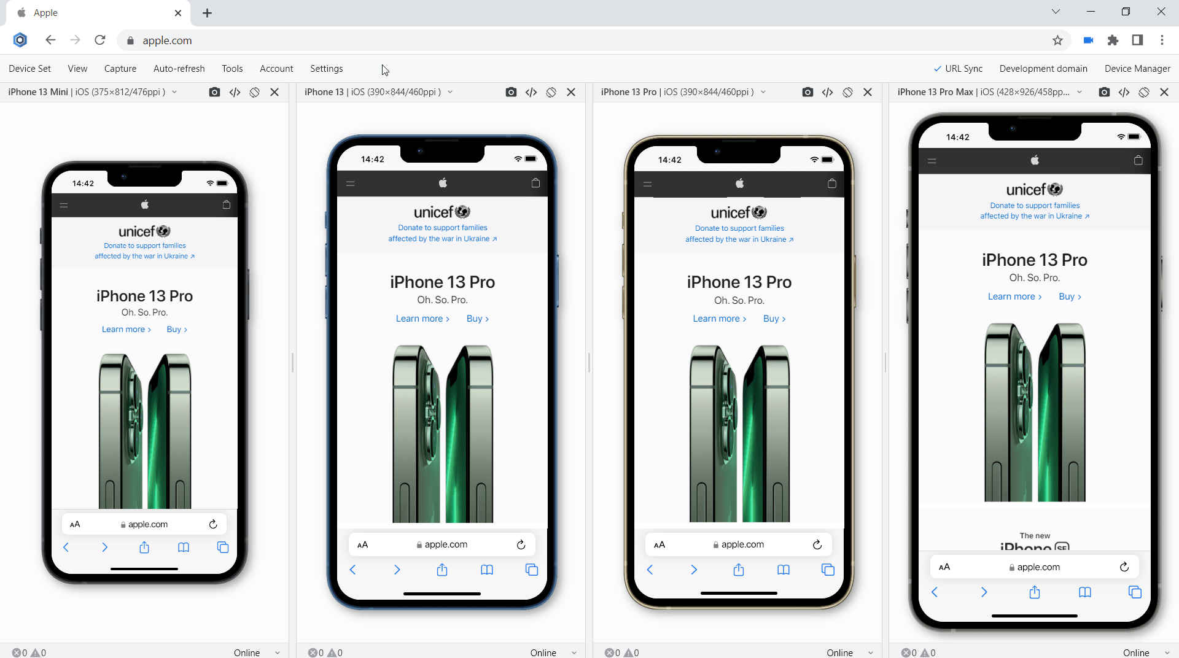Rotate the iPhone 13 Pro device
Viewport: 1179px width, 658px height.
(847, 92)
